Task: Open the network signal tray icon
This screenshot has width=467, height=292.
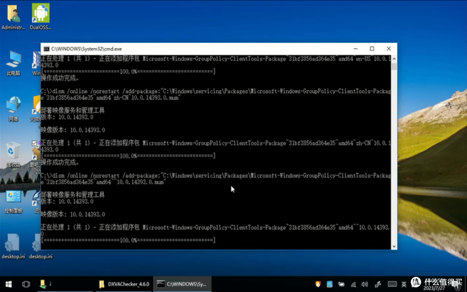Action: click(x=353, y=284)
